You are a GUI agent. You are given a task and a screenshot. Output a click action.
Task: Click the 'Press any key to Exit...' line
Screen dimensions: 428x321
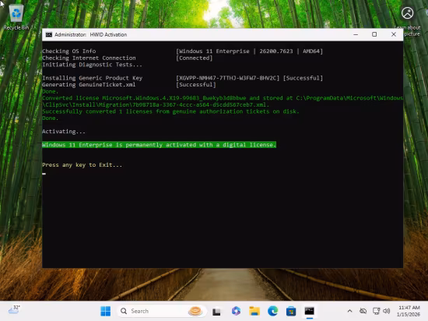pos(82,165)
